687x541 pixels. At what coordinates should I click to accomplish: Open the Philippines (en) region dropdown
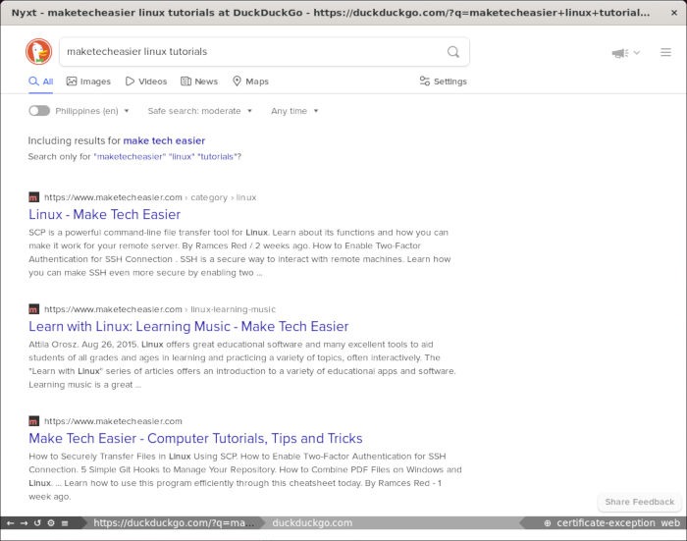click(x=92, y=111)
